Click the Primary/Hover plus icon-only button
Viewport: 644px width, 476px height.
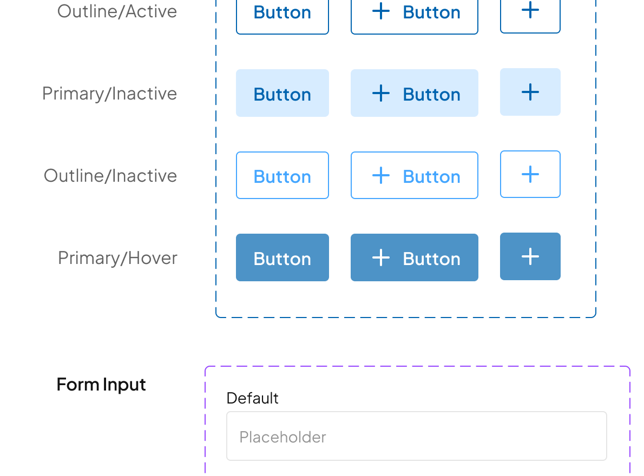tap(530, 256)
